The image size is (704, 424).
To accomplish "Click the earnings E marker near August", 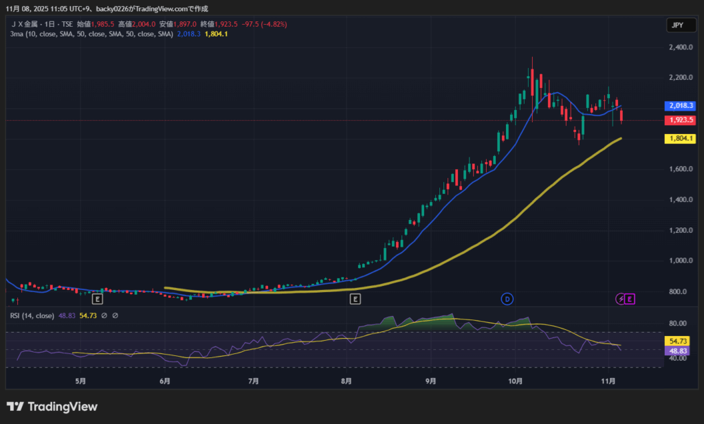I will tap(355, 299).
